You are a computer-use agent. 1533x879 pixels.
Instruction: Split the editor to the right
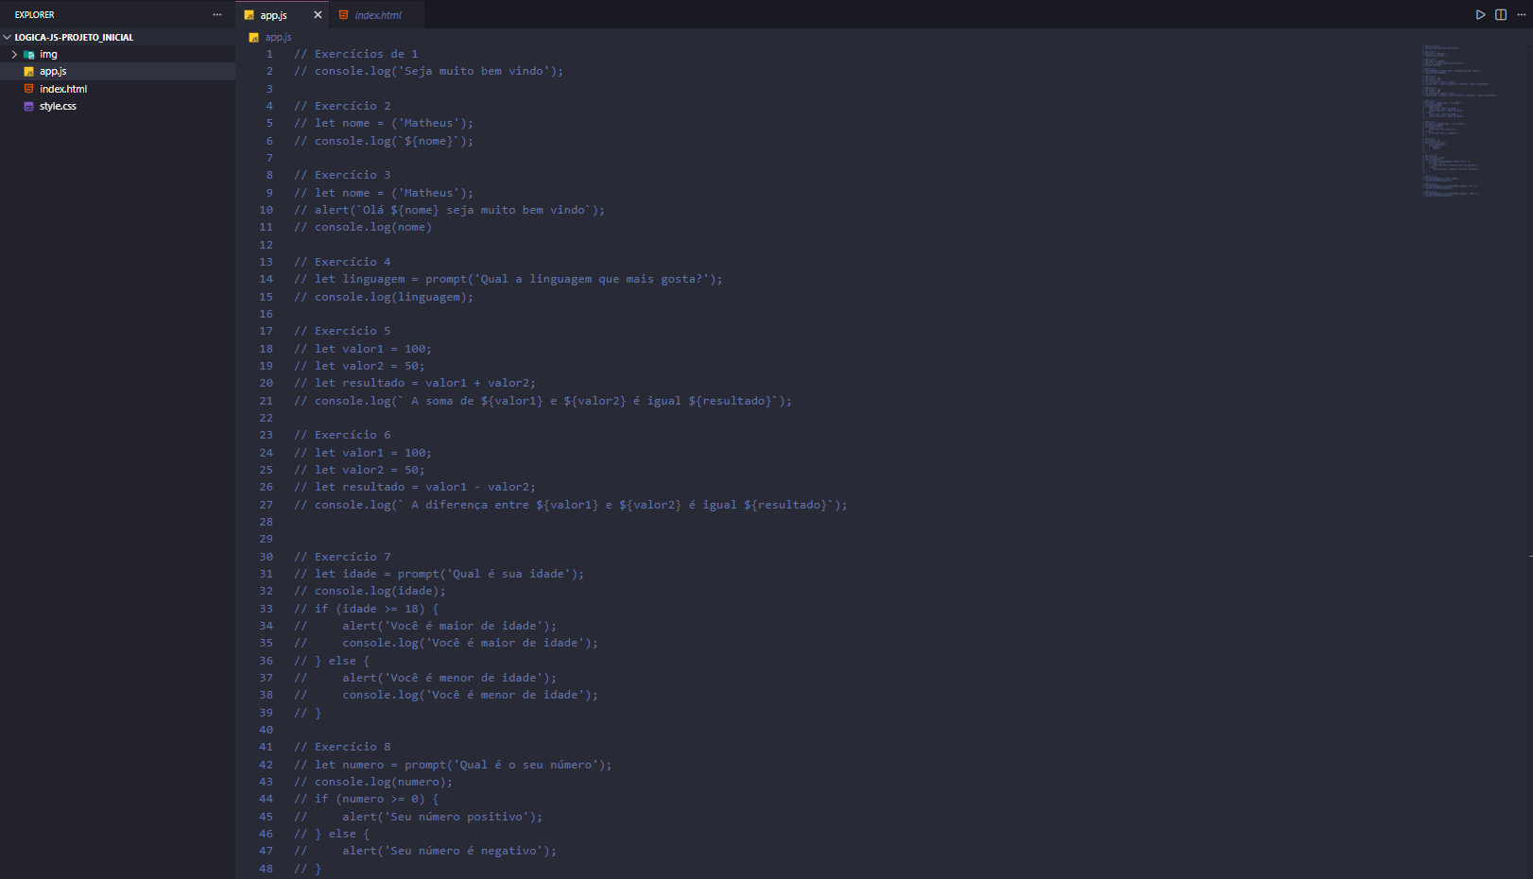tap(1501, 14)
